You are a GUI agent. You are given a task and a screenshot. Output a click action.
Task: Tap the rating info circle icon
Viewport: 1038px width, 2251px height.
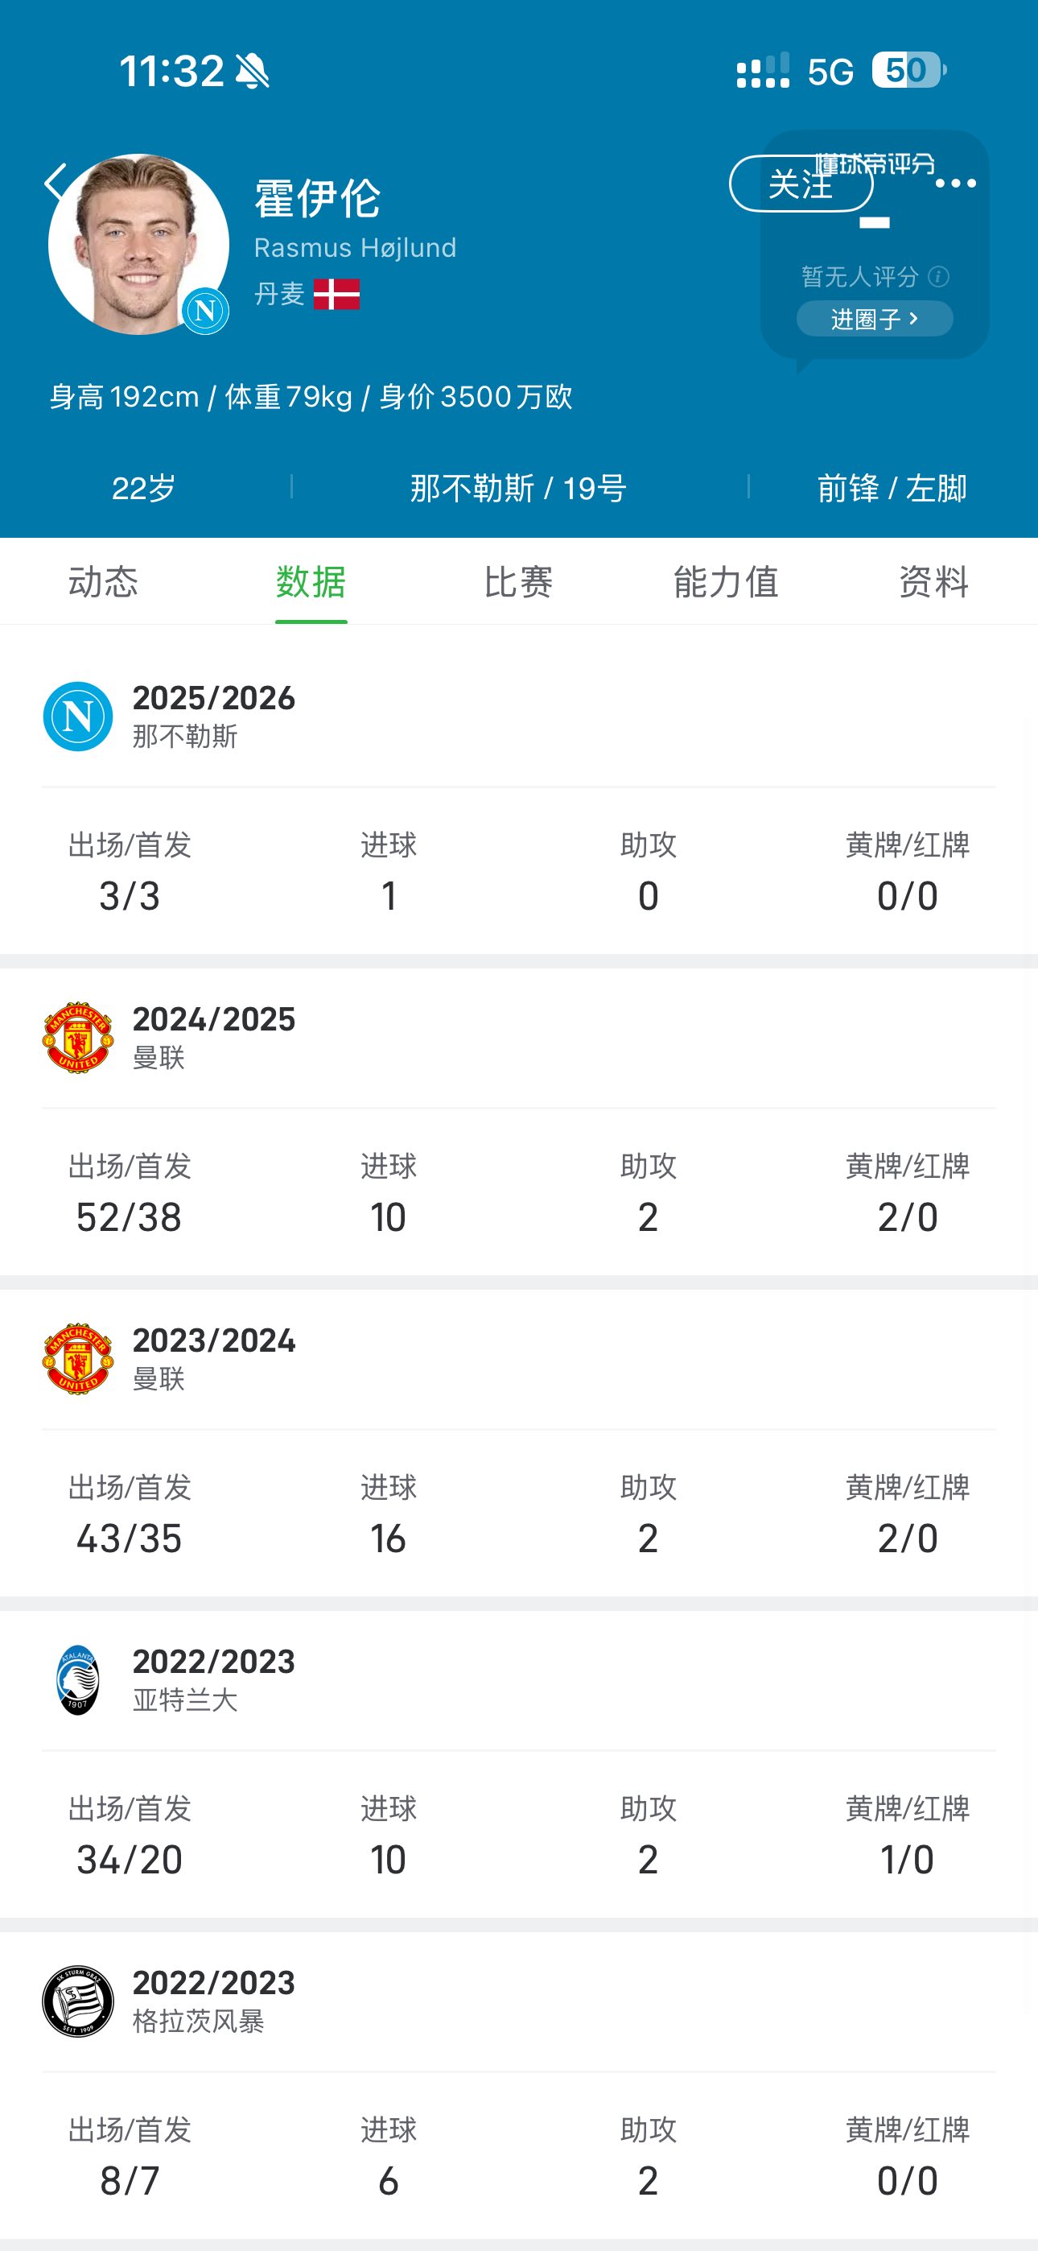coord(938,277)
